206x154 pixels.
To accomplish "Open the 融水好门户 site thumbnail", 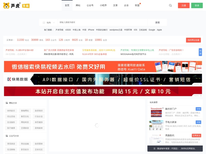I will [x=156, y=112].
